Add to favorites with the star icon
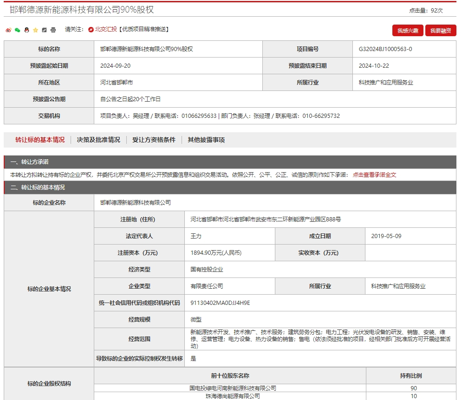Image resolution: width=462 pixels, height=400 pixels. point(35,30)
